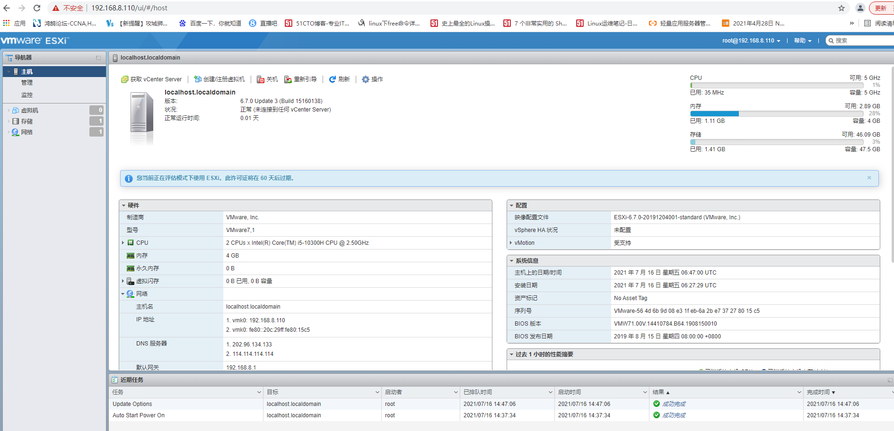Reload the page with browser refresh icon
This screenshot has height=431, width=894.
[x=37, y=8]
